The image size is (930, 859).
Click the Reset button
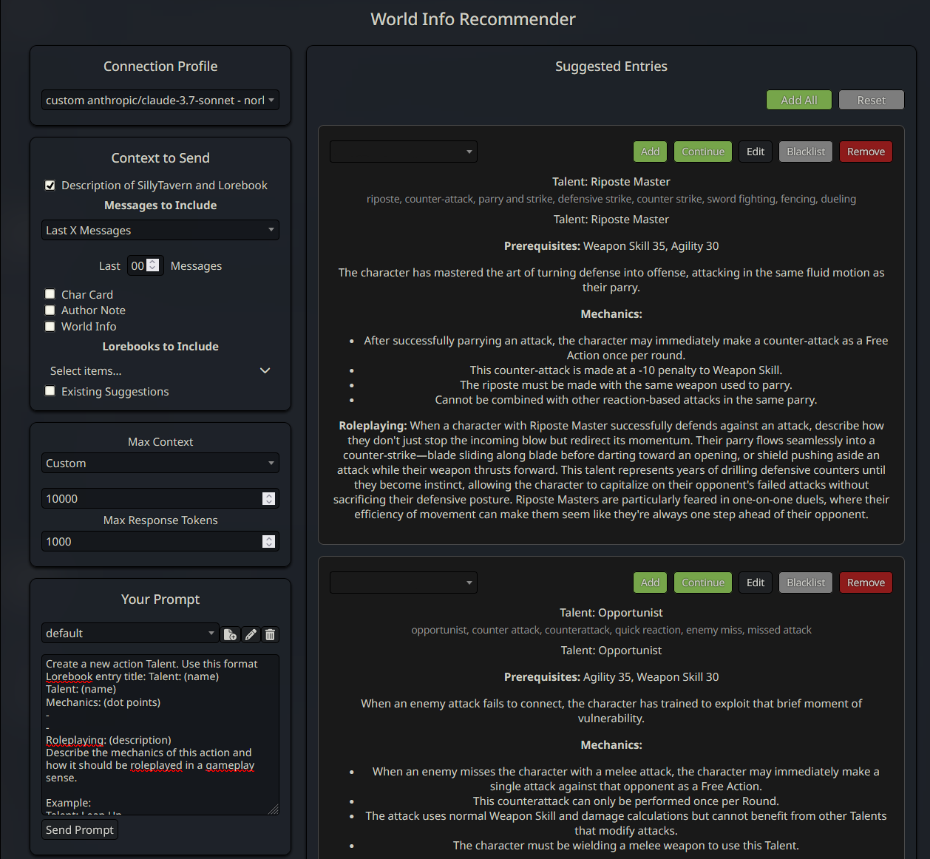(872, 100)
